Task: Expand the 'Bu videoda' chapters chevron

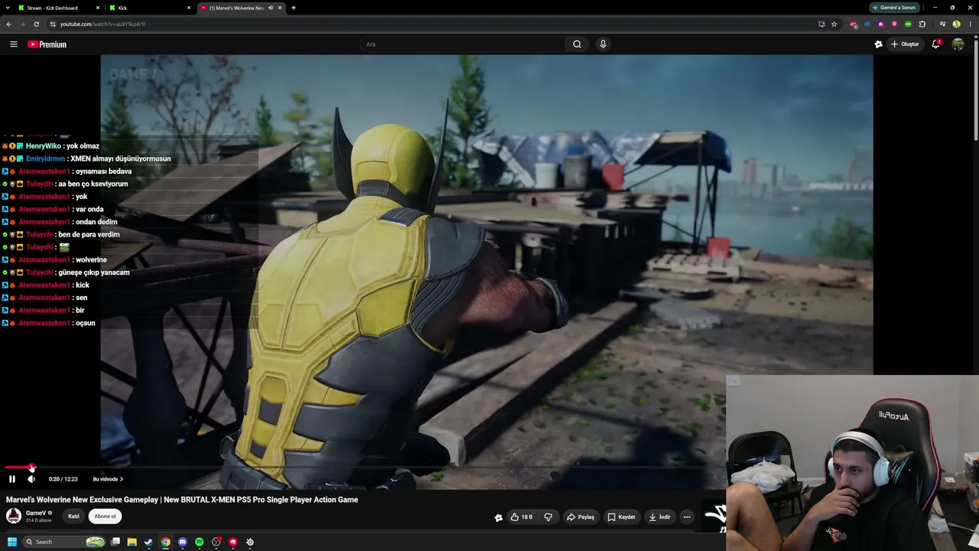Action: coord(122,479)
